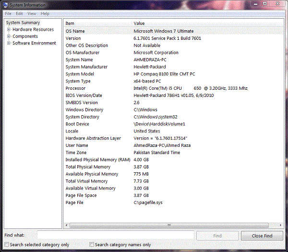Viewport: 288px width, 252px height.
Task: Click the HP Compaq 8100 Elite value
Action: (164, 74)
